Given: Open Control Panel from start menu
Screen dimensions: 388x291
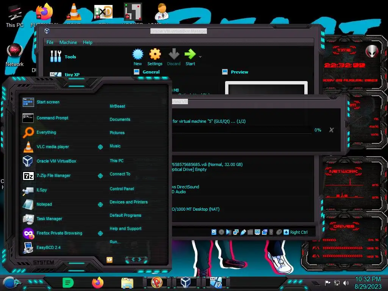Looking at the screenshot, I should [122, 189].
